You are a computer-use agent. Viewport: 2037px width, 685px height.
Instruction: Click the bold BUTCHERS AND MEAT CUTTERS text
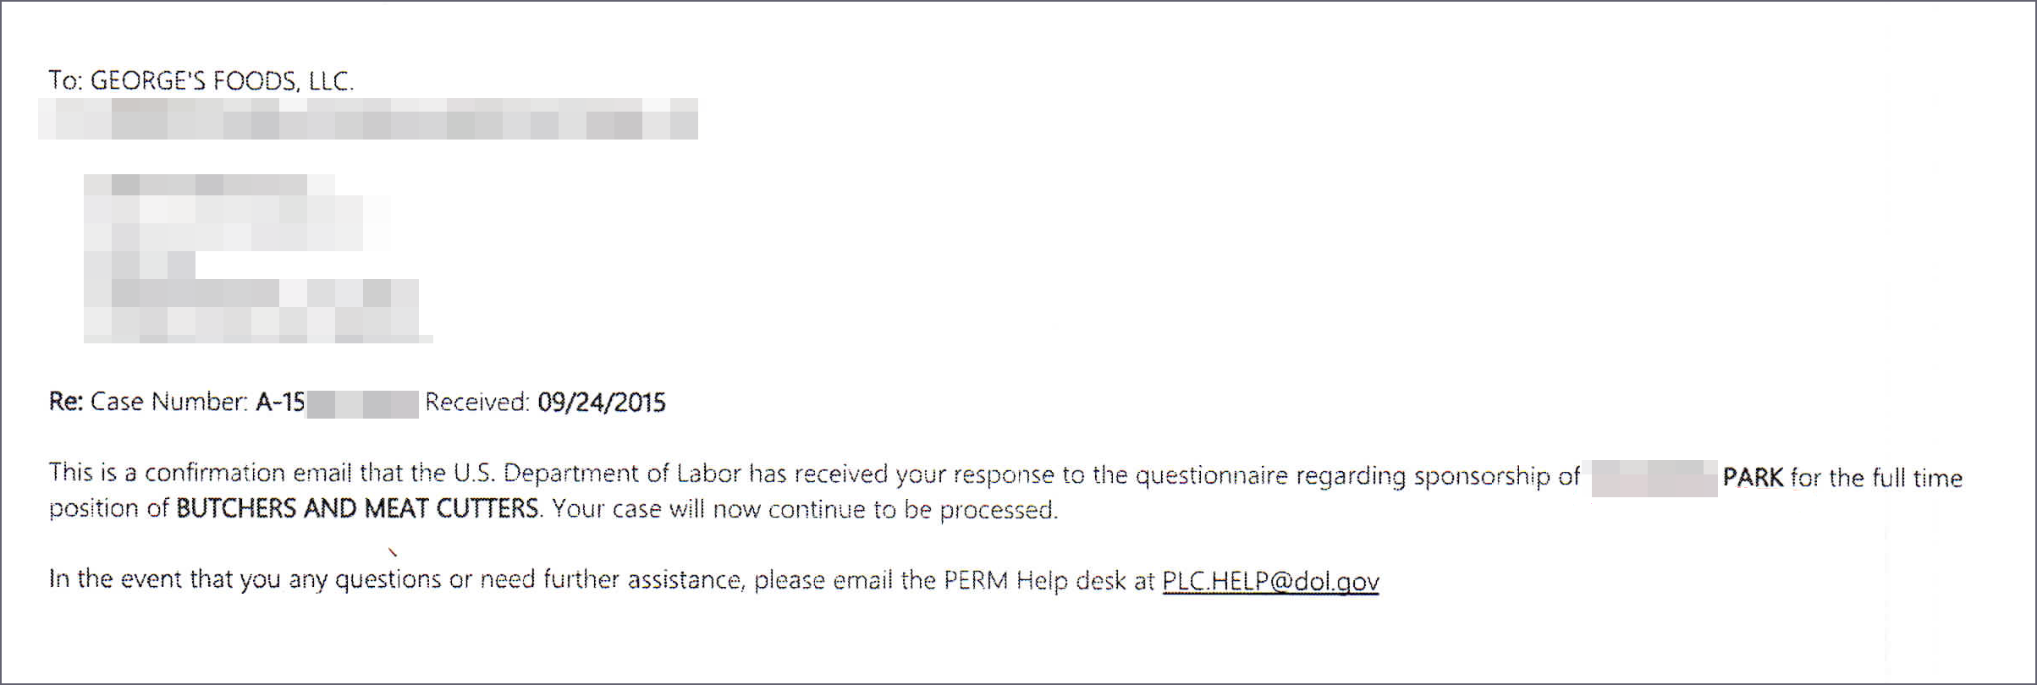(x=357, y=508)
